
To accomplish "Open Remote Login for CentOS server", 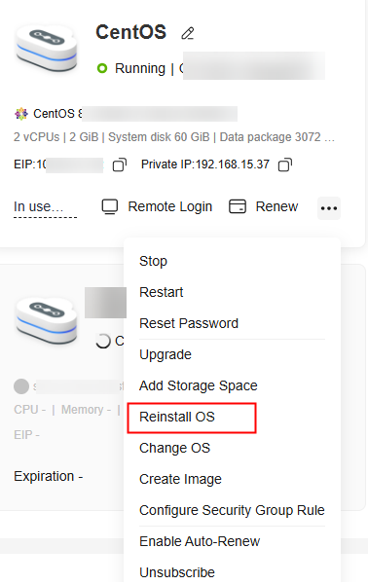I will (x=169, y=206).
